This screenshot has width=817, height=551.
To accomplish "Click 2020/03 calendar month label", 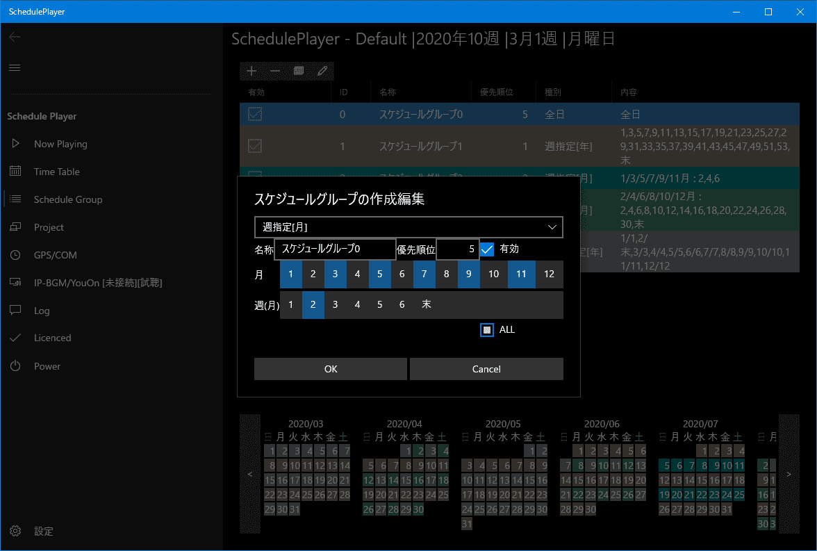I will pyautogui.click(x=306, y=425).
